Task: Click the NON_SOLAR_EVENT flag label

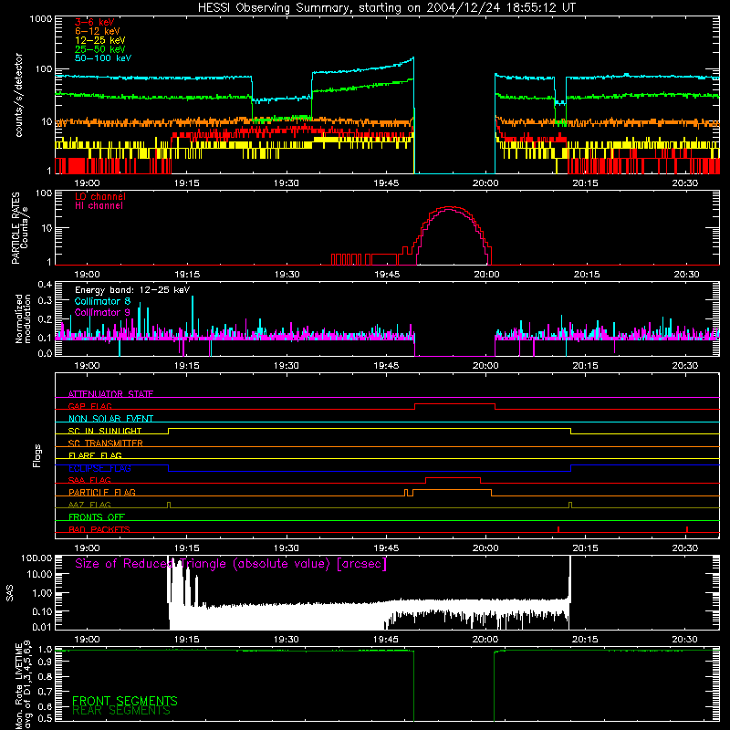Action: tap(110, 419)
